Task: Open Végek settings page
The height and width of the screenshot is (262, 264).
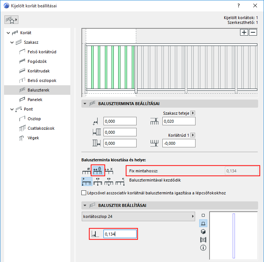Action: coord(33,138)
